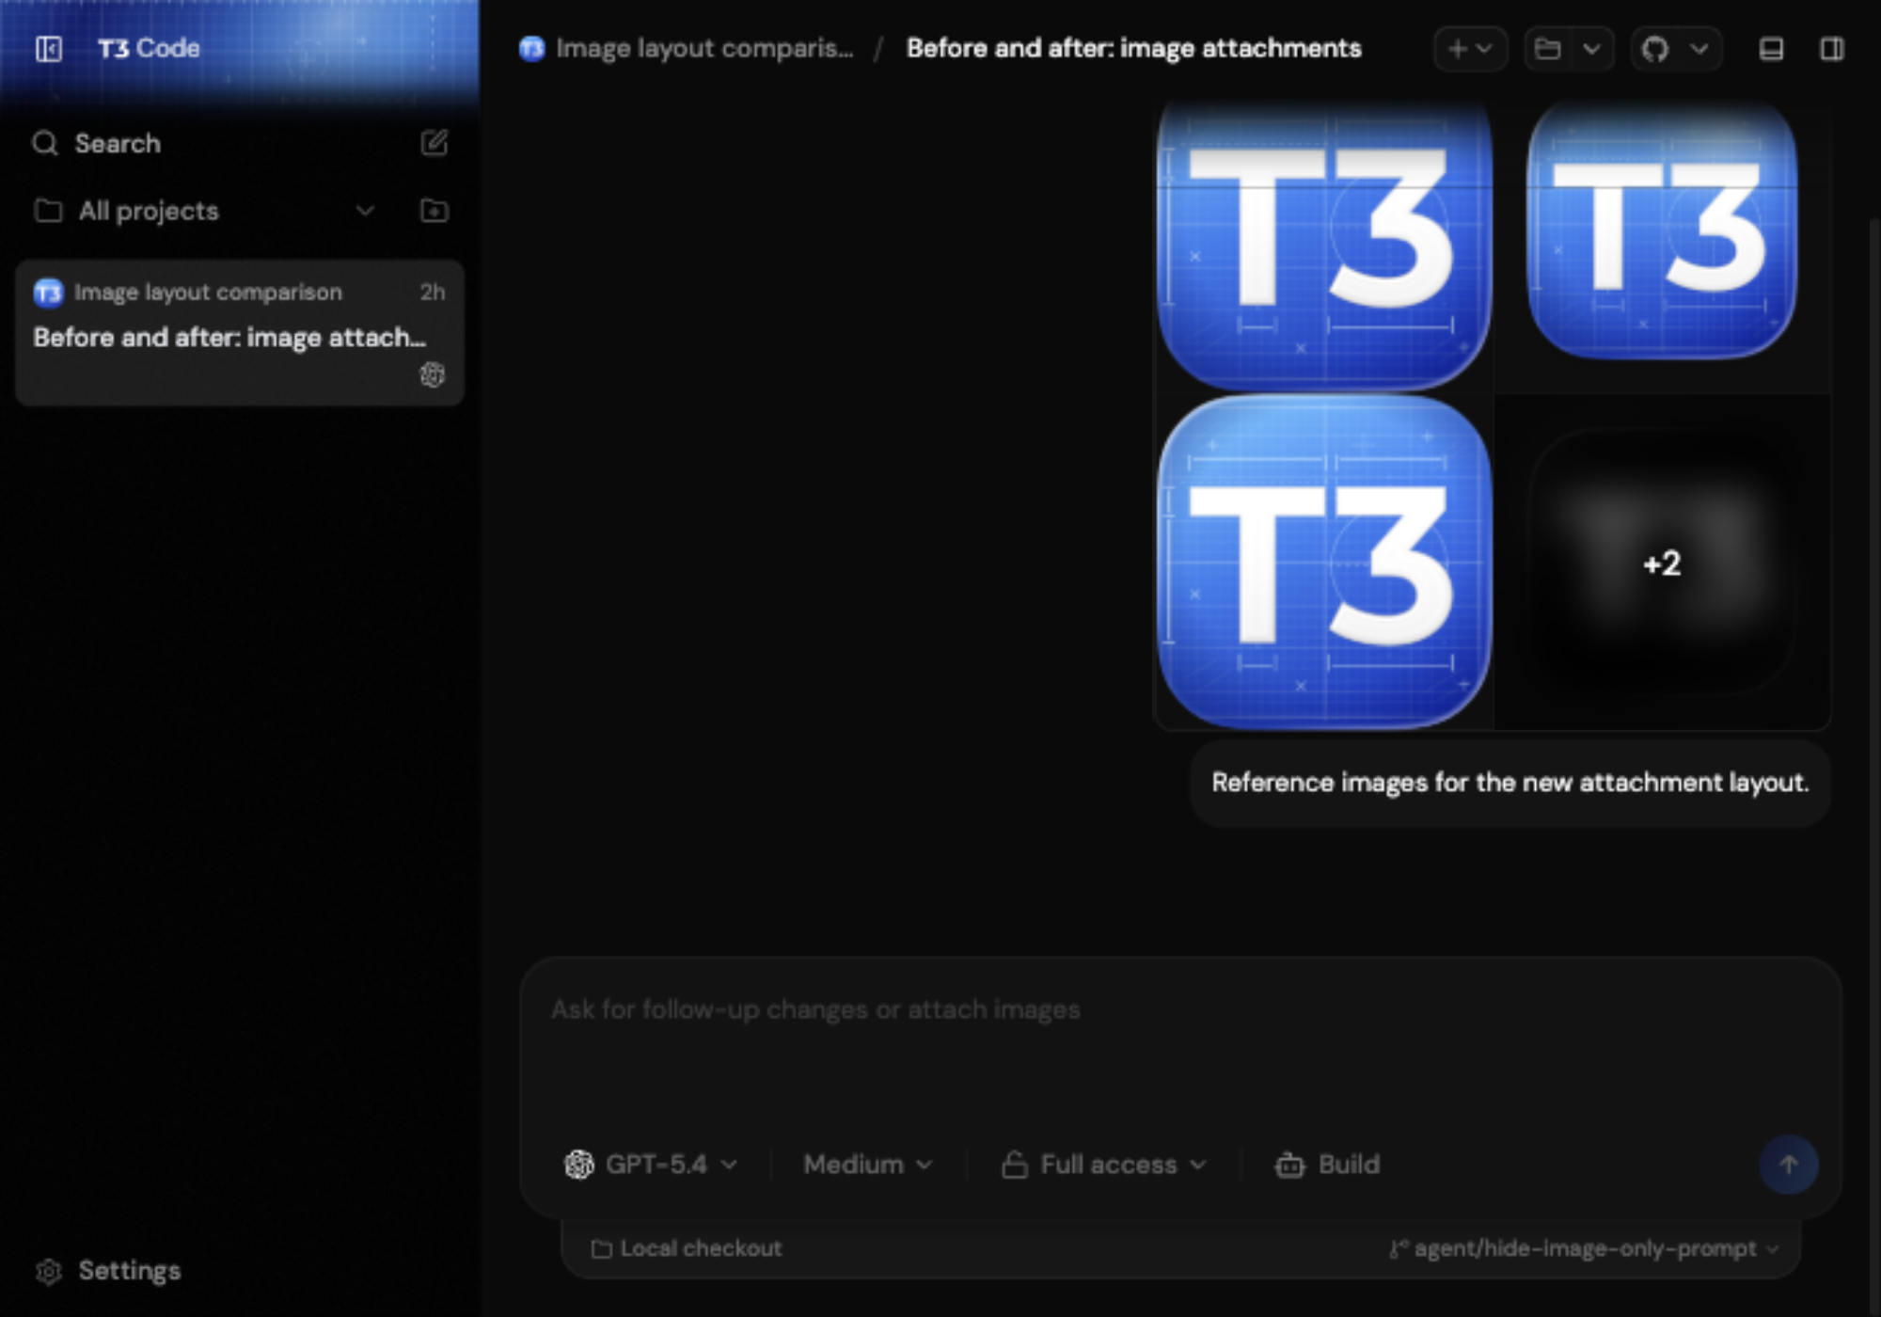The width and height of the screenshot is (1881, 1317).
Task: Open the top-left T3 image attachment
Action: click(x=1324, y=246)
